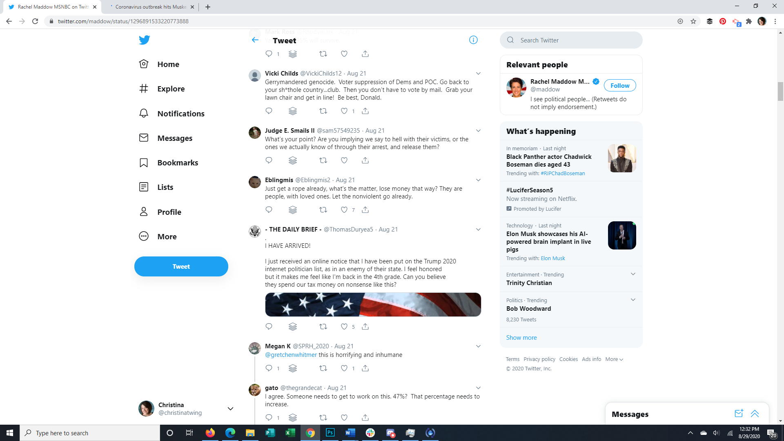The image size is (784, 441).
Task: Retweet Eblingmis' reply
Action: [323, 210]
